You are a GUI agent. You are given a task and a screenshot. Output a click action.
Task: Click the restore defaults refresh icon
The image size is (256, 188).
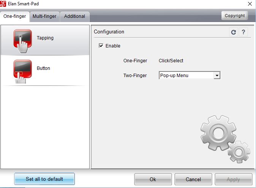(x=234, y=32)
